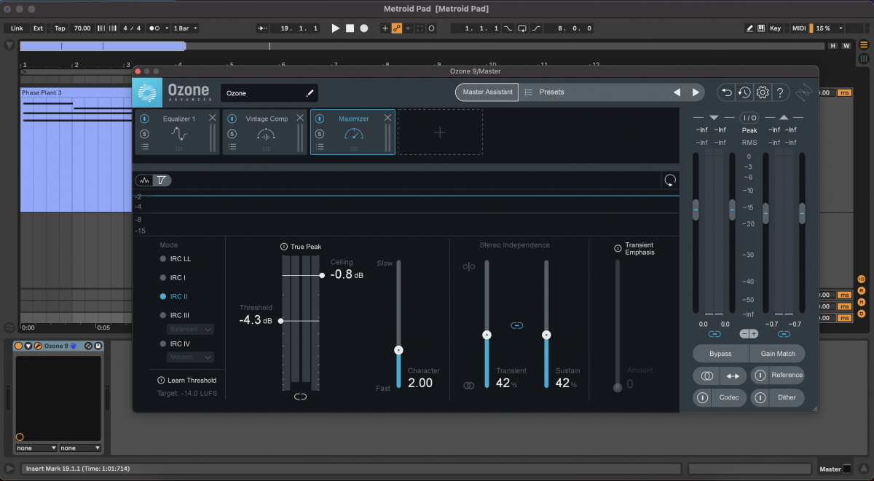Toggle the Automation Arm button in transport
The image size is (874, 481).
click(x=397, y=28)
